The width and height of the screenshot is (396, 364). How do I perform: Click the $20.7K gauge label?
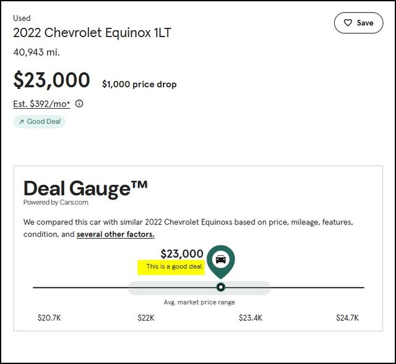pos(49,318)
